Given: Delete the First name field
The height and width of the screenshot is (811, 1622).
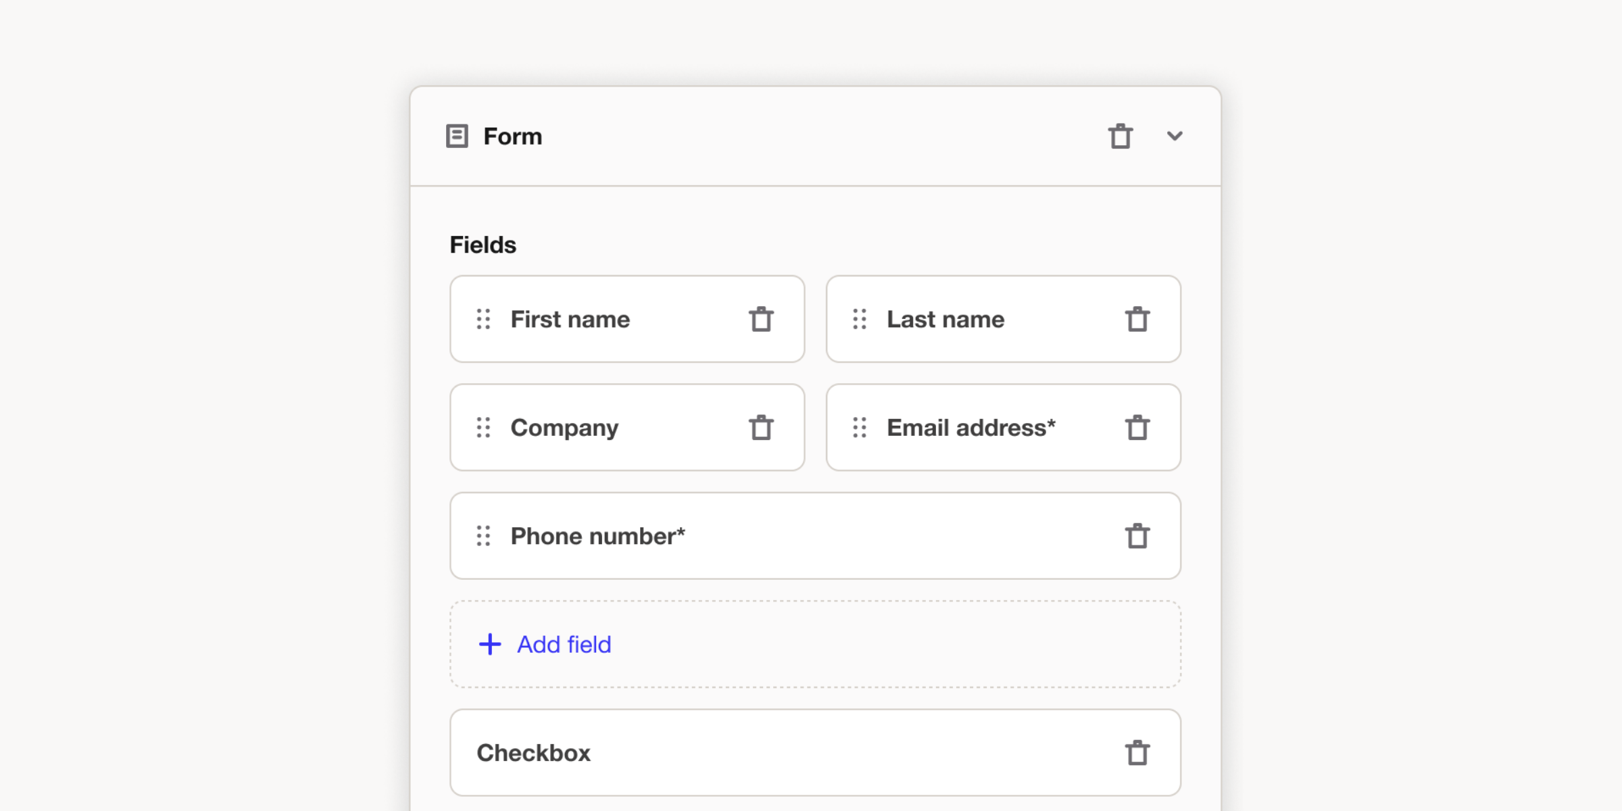Looking at the screenshot, I should [x=761, y=319].
